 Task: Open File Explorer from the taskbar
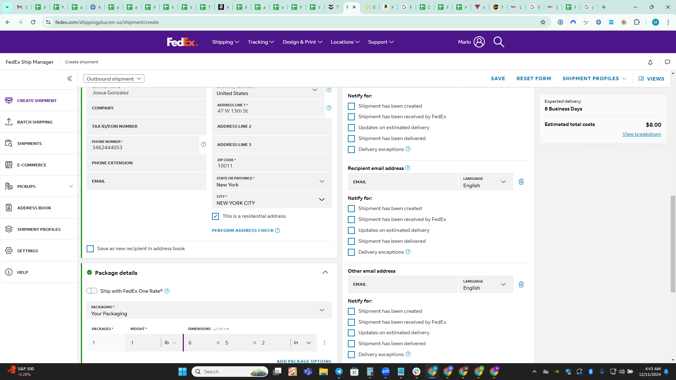[323, 372]
